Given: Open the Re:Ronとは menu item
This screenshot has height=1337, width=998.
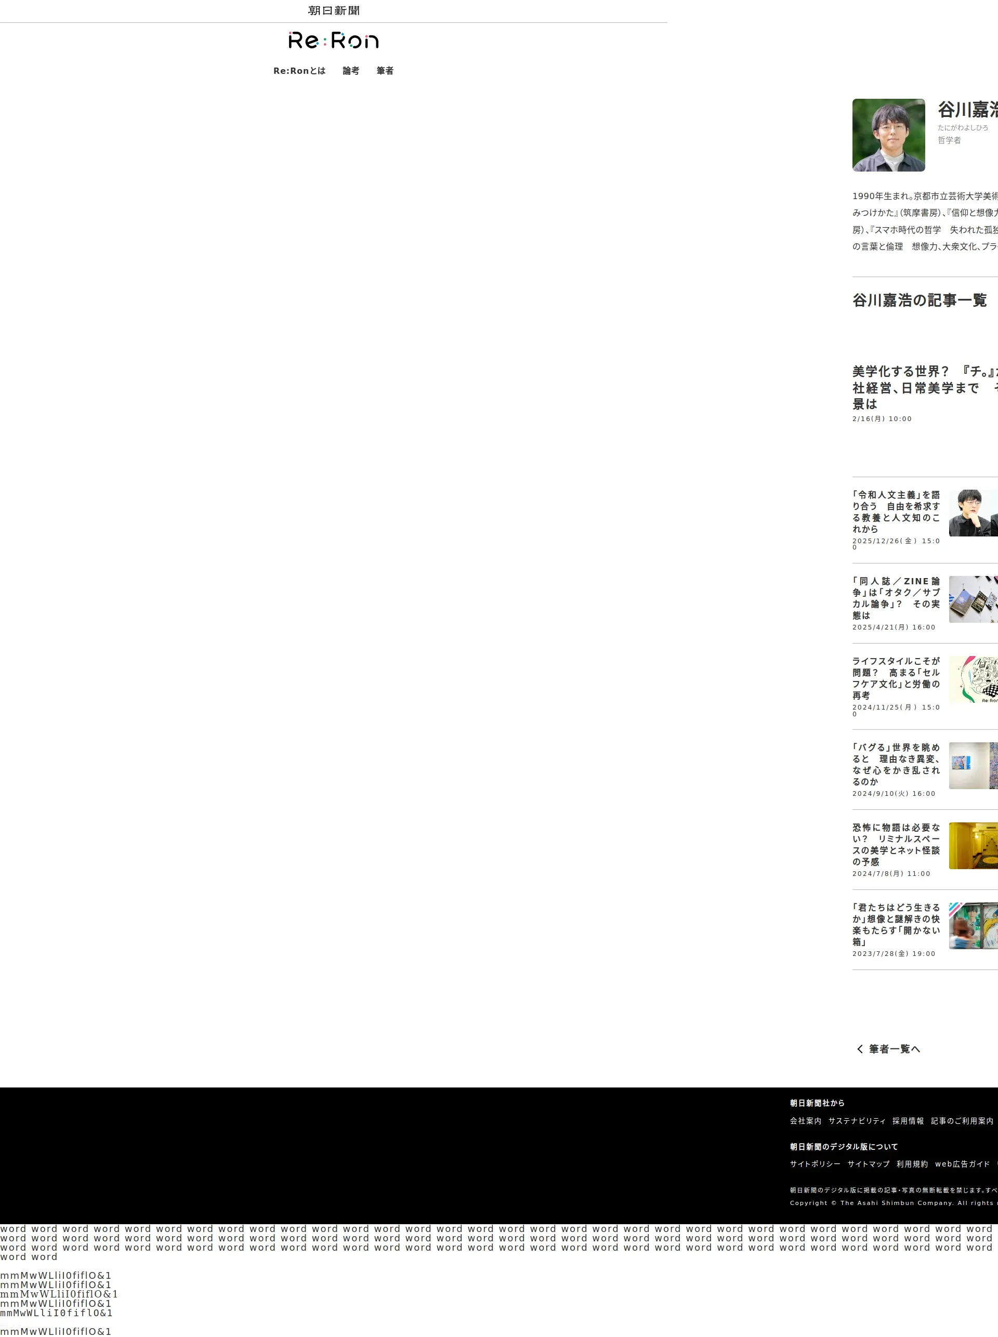Looking at the screenshot, I should (x=299, y=71).
